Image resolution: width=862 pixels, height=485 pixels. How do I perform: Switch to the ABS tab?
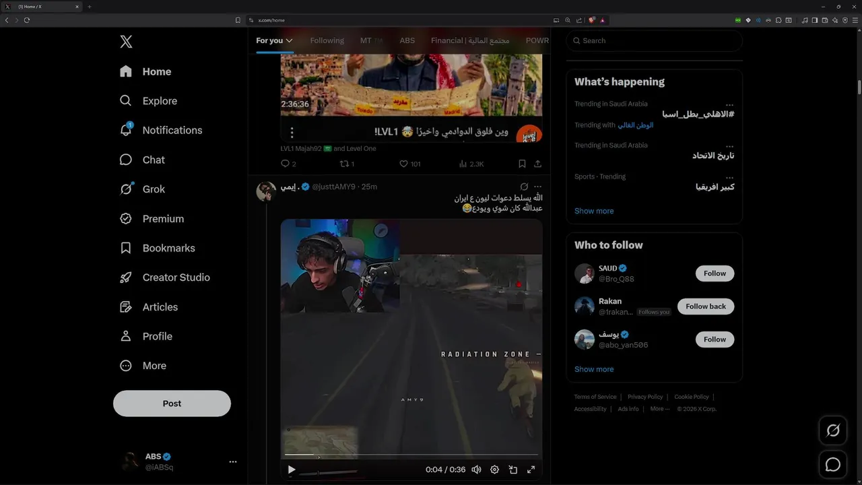pos(407,40)
